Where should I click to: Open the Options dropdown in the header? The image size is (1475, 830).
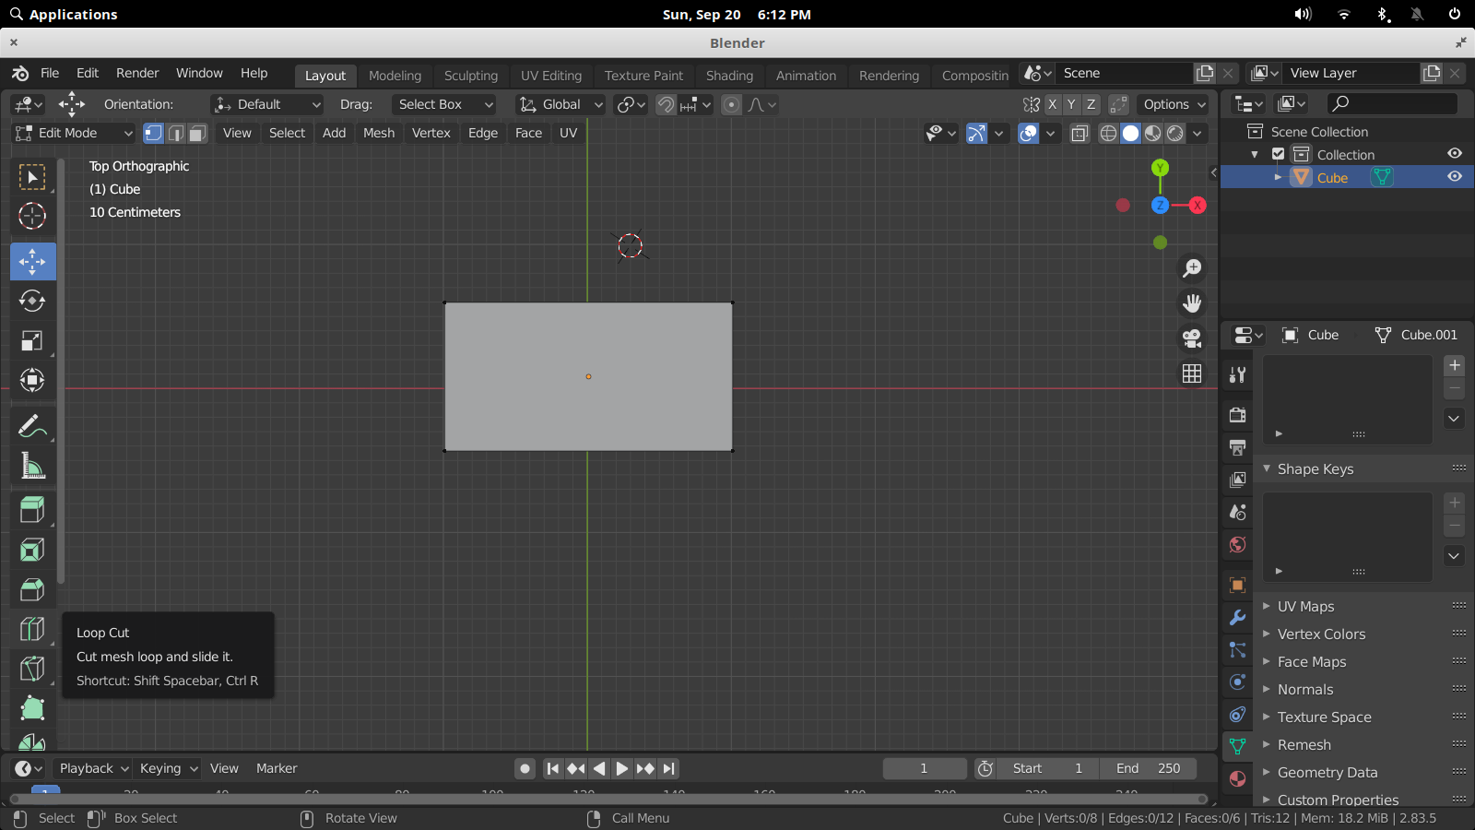[1172, 104]
